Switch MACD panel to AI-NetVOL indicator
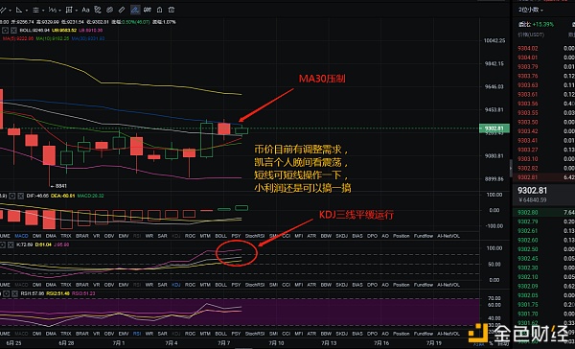This screenshot has height=349, width=575. (x=448, y=236)
